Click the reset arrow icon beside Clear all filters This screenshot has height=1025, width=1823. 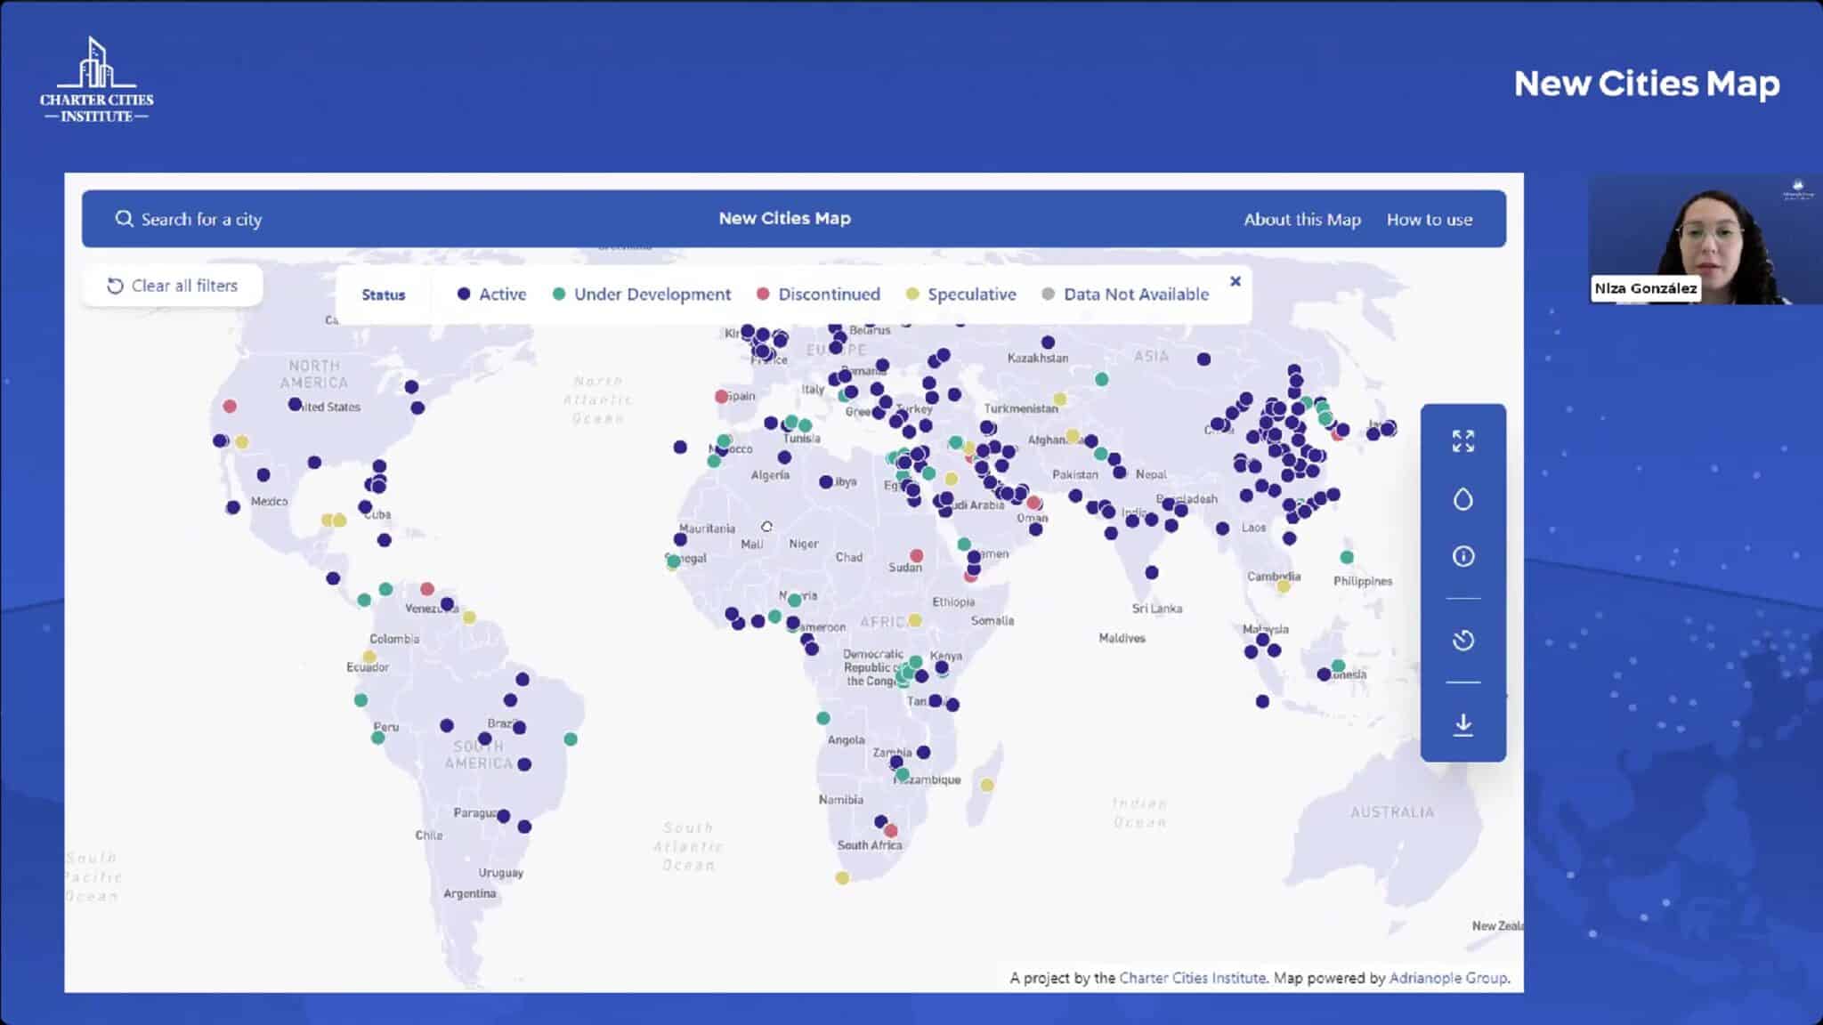[114, 286]
